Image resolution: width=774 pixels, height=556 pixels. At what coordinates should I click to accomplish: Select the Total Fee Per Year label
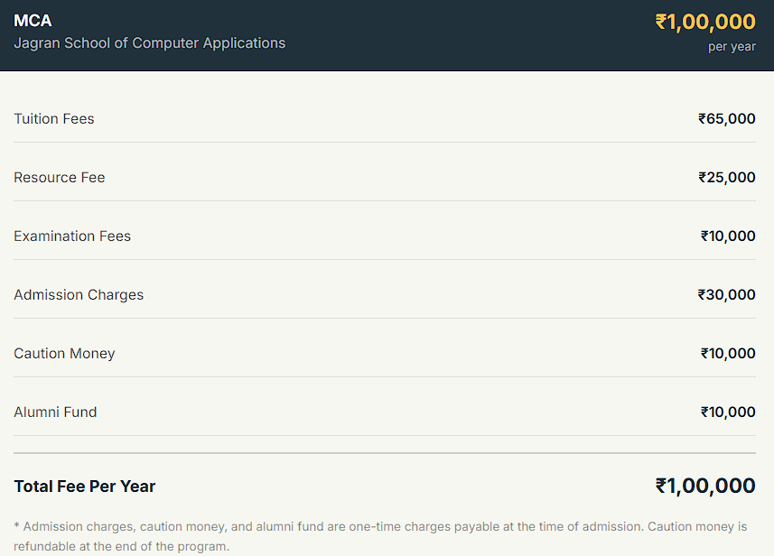84,486
